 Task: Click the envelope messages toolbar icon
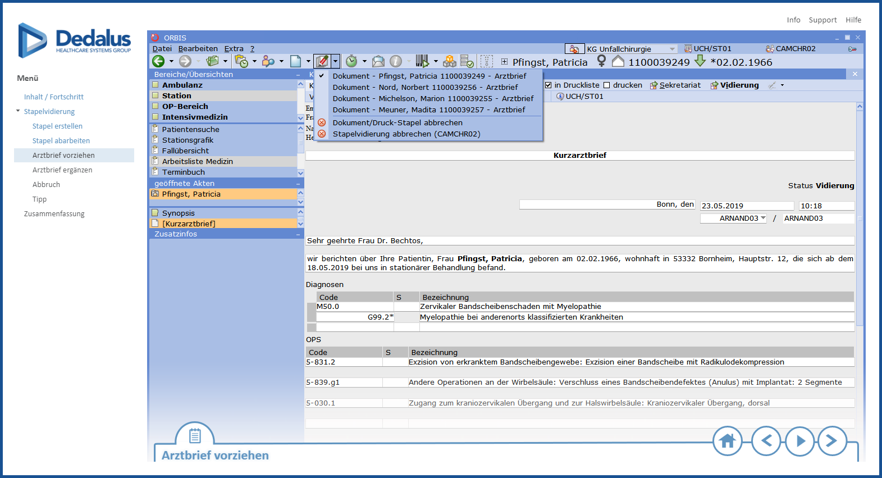click(378, 61)
